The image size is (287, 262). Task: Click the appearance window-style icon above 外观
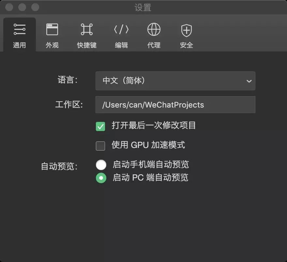click(52, 29)
